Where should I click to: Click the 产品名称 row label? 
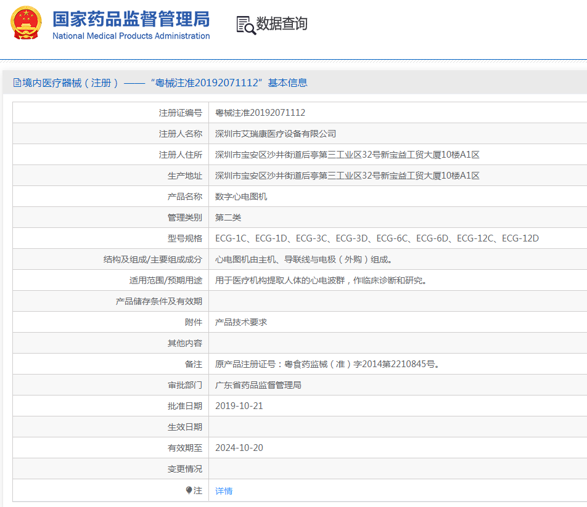click(185, 197)
